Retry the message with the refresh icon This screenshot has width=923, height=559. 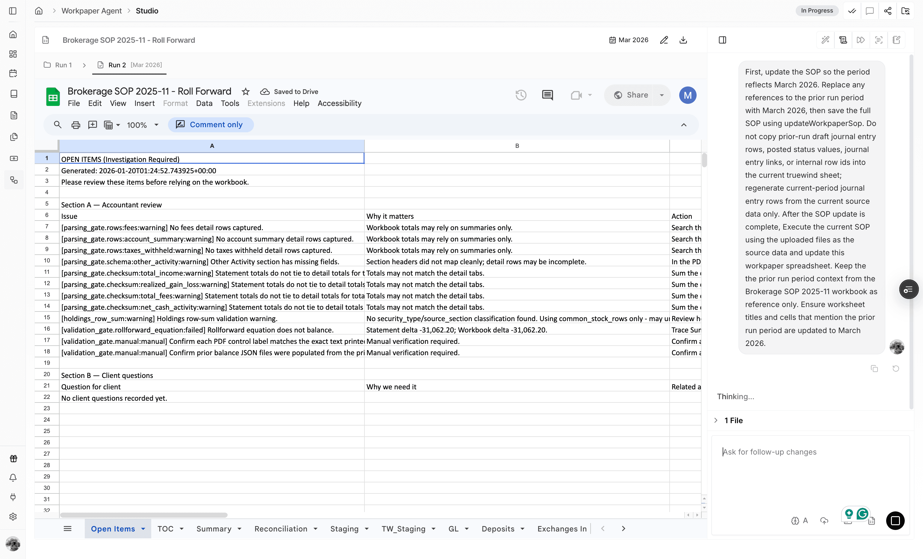tap(896, 368)
